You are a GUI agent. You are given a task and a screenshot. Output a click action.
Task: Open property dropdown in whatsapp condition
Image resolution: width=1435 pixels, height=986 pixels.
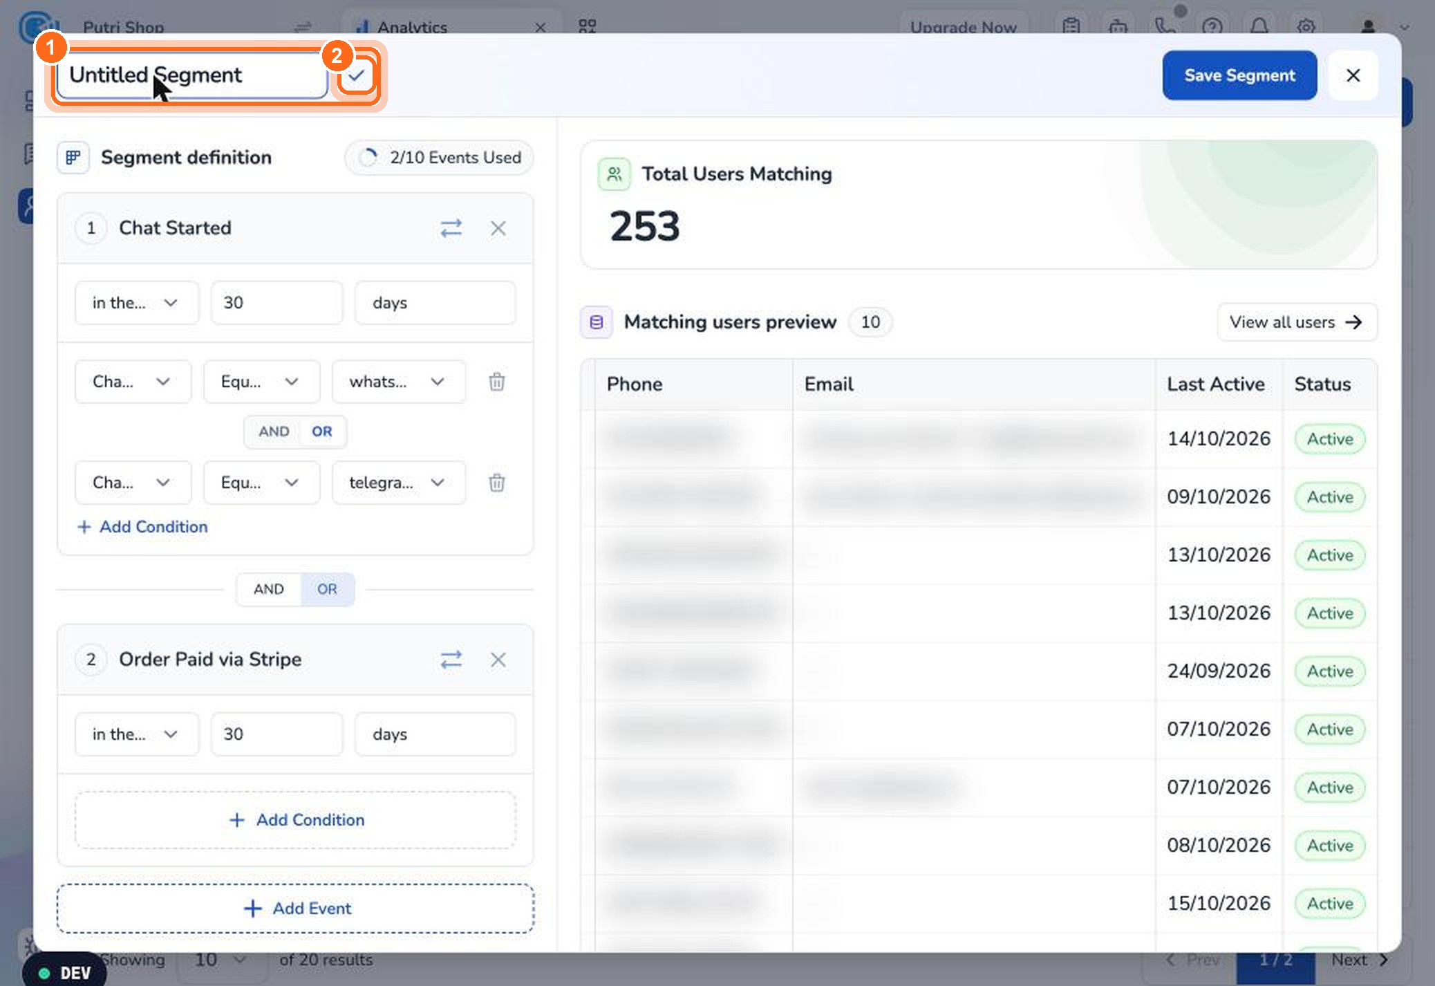[x=133, y=382]
